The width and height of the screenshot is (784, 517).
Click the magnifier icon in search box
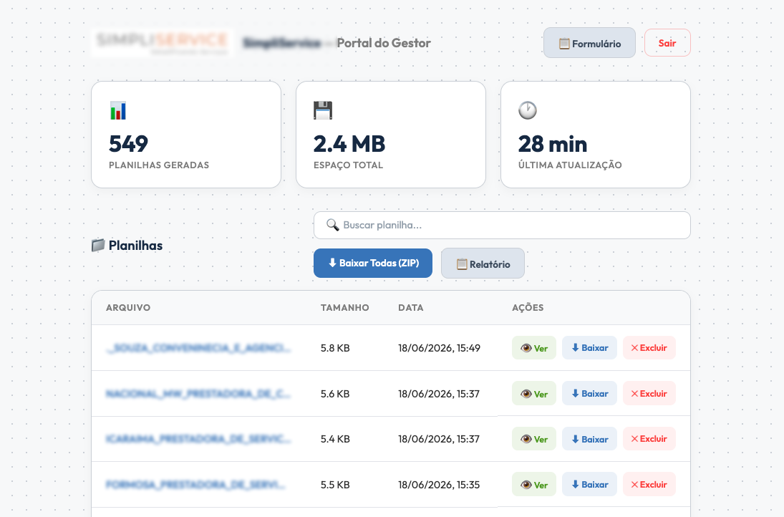click(332, 225)
